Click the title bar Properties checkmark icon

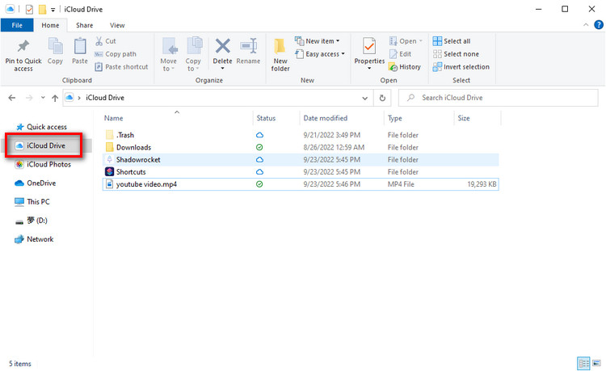[29, 9]
